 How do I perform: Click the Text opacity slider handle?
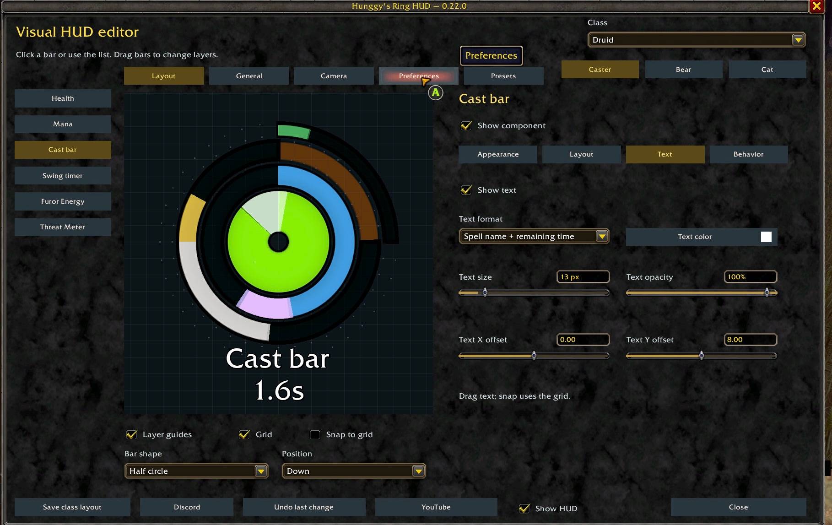point(767,292)
